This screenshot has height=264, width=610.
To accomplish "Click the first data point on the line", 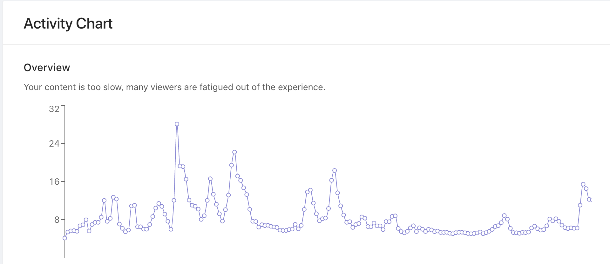I will click(65, 238).
